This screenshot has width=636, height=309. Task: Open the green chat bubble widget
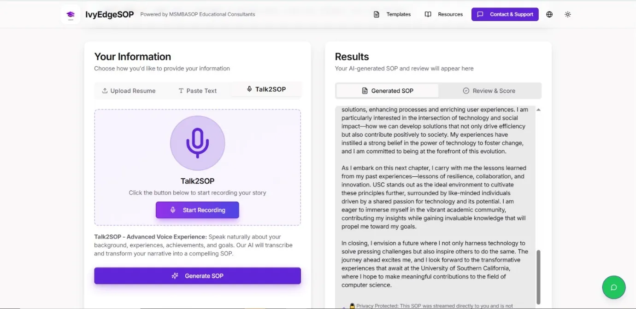613,287
